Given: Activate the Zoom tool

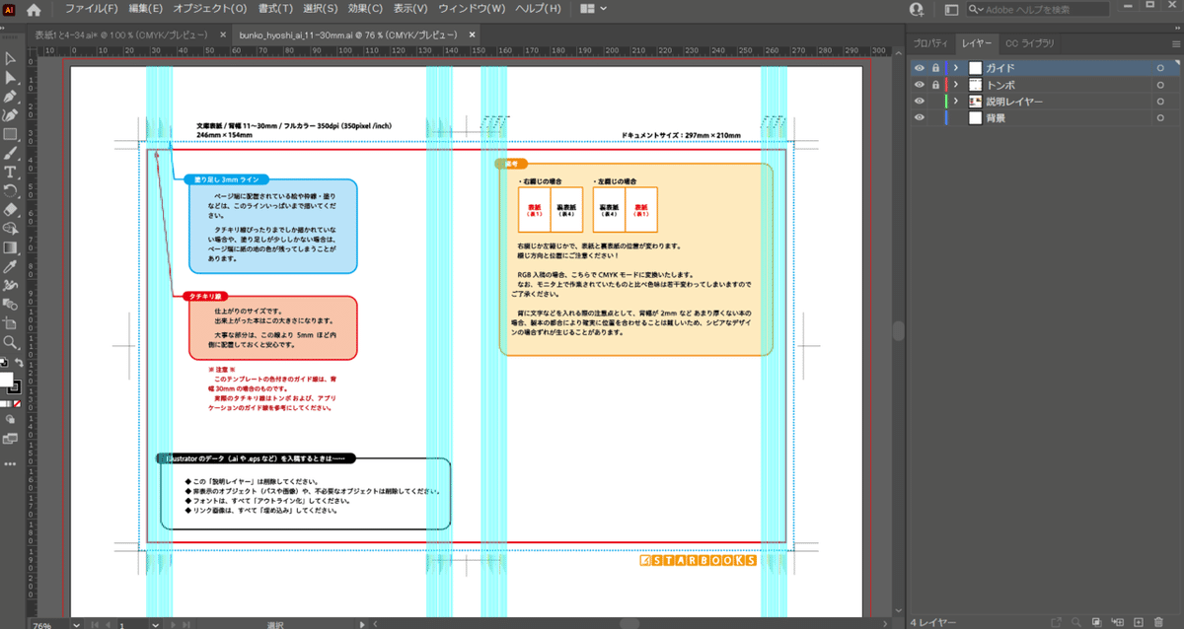Looking at the screenshot, I should [12, 343].
